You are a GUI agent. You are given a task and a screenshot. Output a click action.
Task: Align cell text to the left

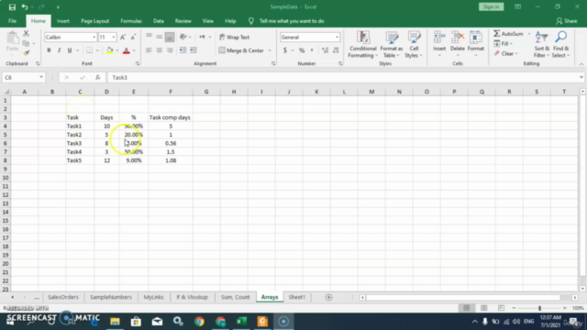(149, 50)
